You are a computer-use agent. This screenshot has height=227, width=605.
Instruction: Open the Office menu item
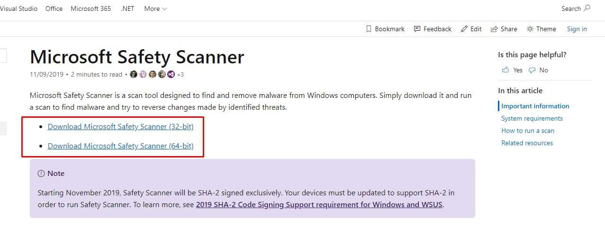(54, 9)
